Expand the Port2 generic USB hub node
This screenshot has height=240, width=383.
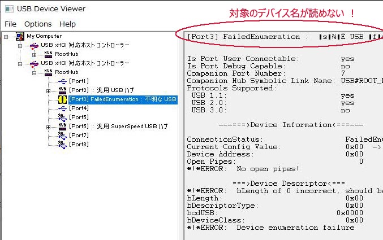[49, 90]
